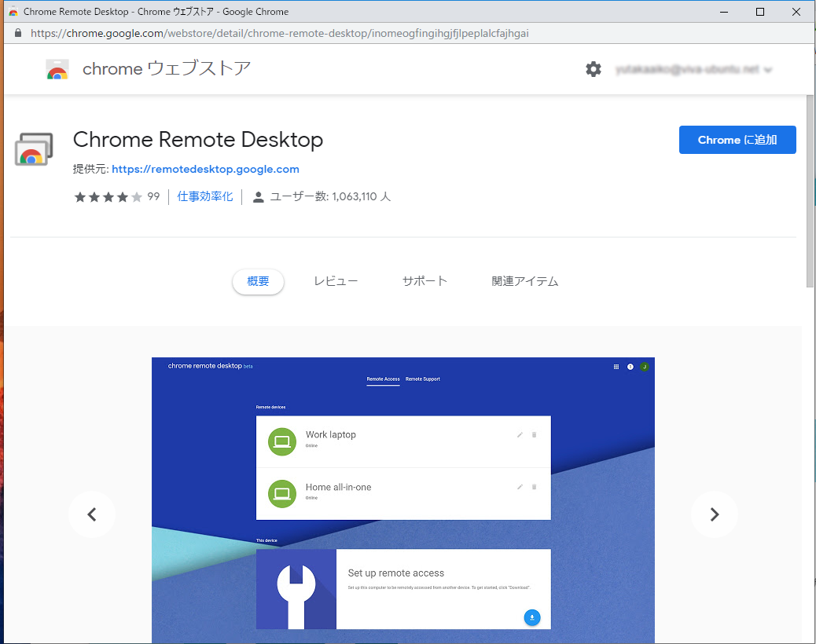Open the サポート tab
The width and height of the screenshot is (816, 644).
pos(425,282)
